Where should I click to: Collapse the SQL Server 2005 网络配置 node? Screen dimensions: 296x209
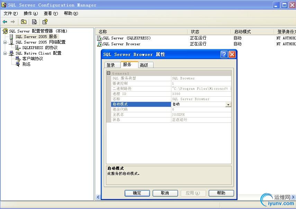pyautogui.click(x=5, y=42)
